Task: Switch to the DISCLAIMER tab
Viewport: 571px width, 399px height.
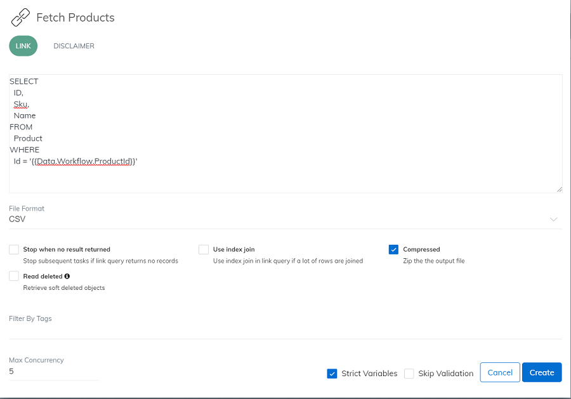Action: click(x=74, y=46)
